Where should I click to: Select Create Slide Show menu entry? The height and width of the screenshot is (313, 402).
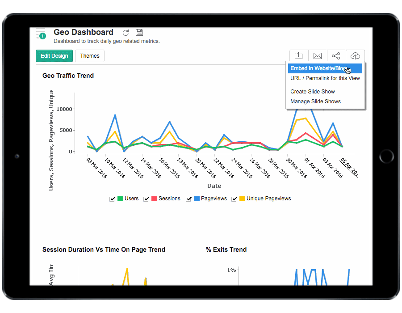pyautogui.click(x=313, y=92)
